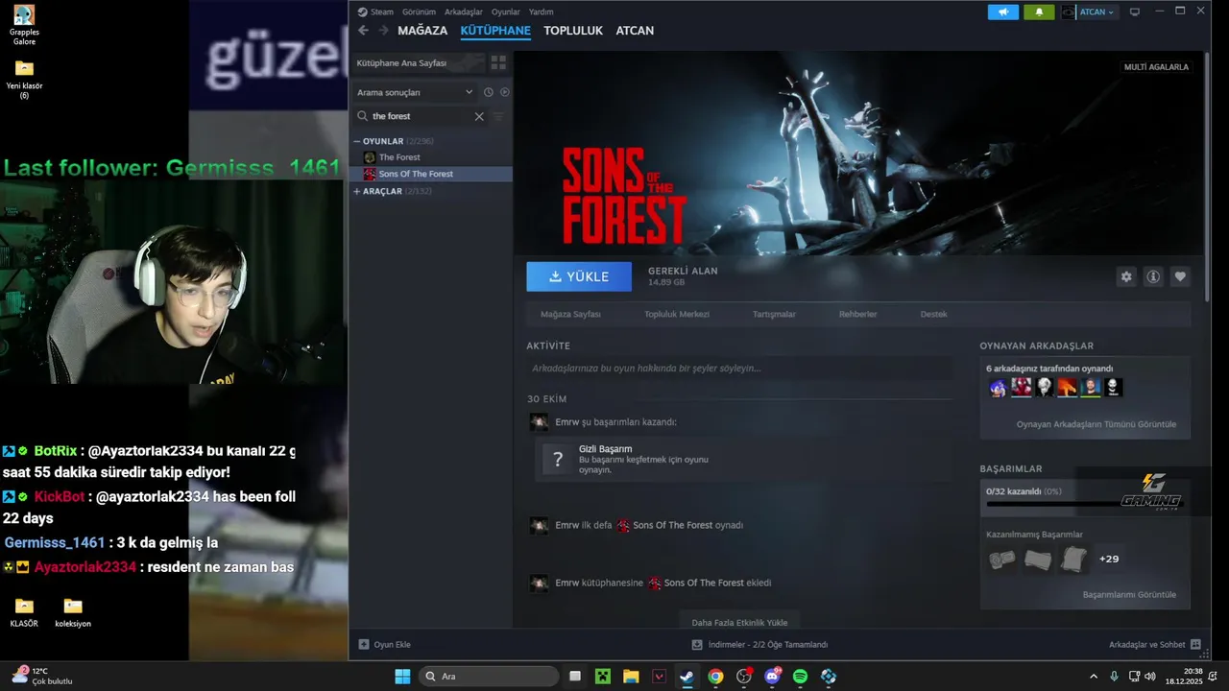Select The Forest in the game list
Screen dimensions: 1229x691
[399, 157]
